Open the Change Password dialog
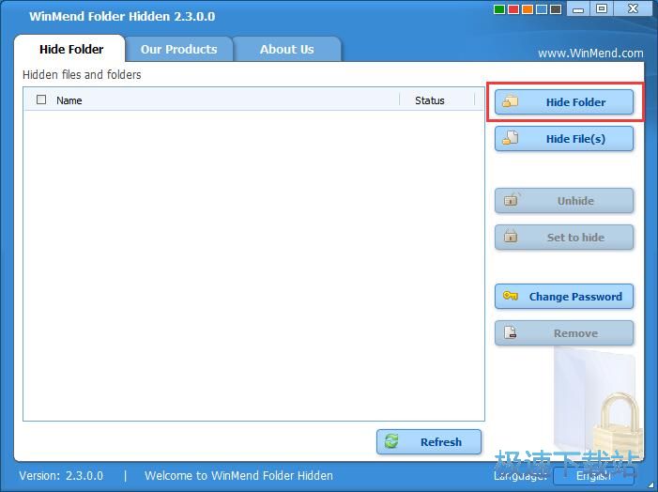 click(564, 297)
